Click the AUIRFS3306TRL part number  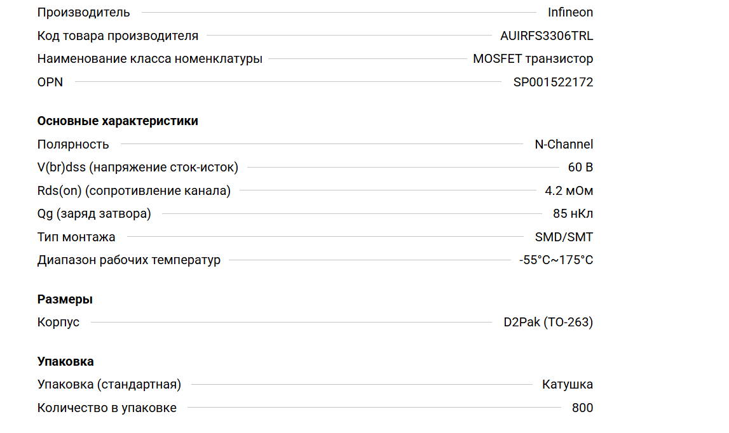click(x=547, y=36)
